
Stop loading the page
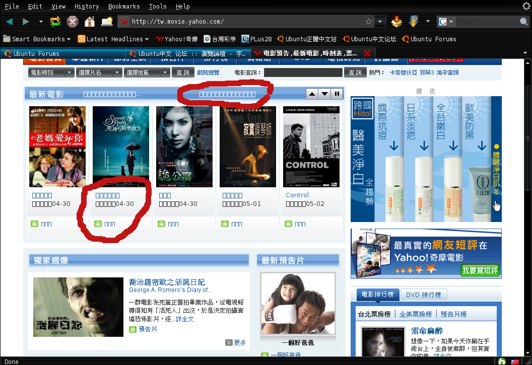tap(72, 22)
